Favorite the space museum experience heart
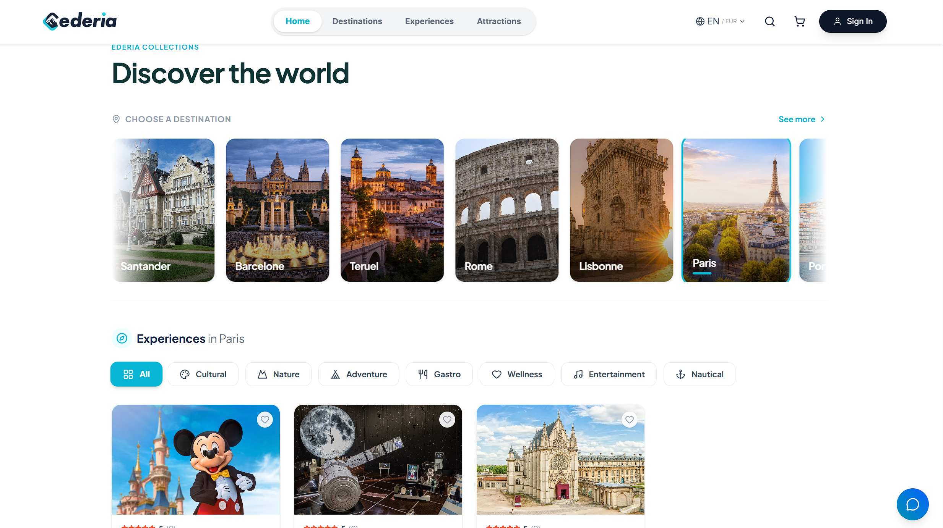 (x=447, y=420)
